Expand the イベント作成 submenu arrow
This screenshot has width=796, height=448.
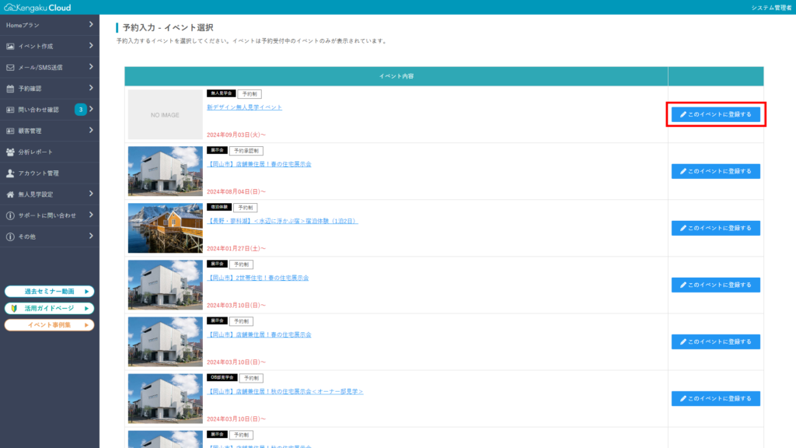click(x=91, y=46)
